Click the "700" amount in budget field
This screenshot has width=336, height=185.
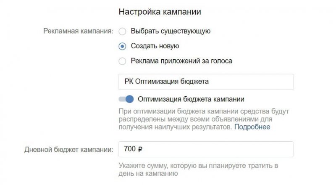coord(130,149)
